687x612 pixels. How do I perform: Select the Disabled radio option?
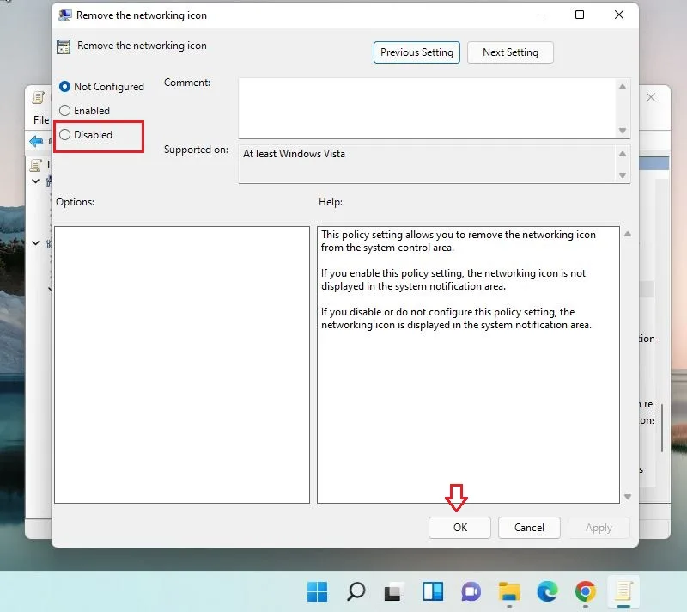point(86,135)
